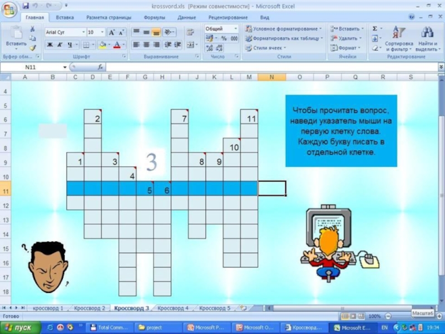
Task: Click the fx insert function icon
Action: (x=100, y=67)
